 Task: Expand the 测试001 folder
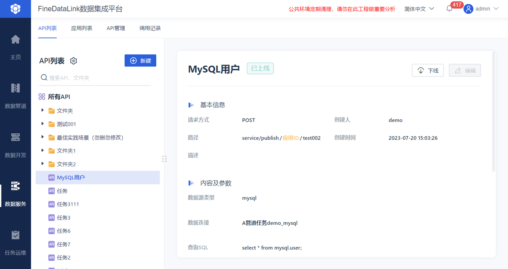(x=43, y=124)
